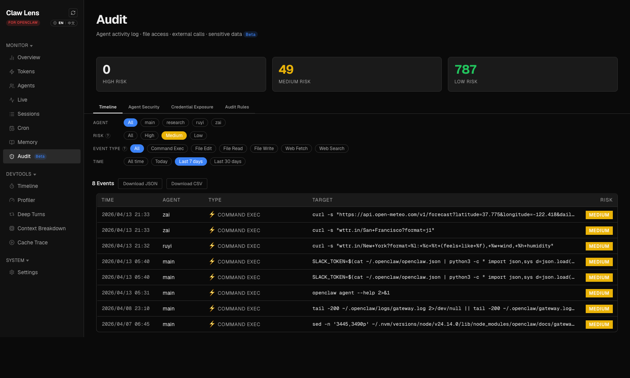
Task: Filter agent by research
Action: point(176,123)
